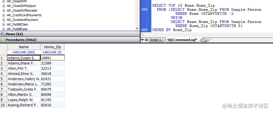Select the cell Anderson,Valery N.

[x=24, y=79]
